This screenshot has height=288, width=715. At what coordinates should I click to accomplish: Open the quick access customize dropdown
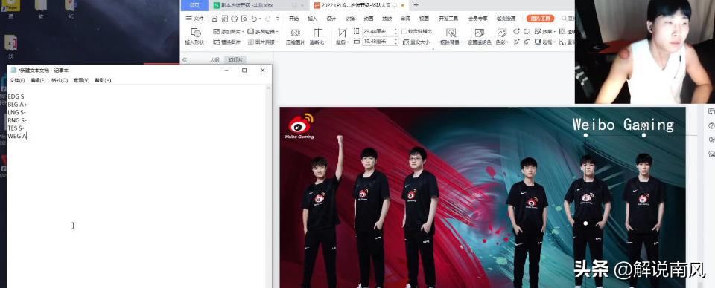point(278,19)
